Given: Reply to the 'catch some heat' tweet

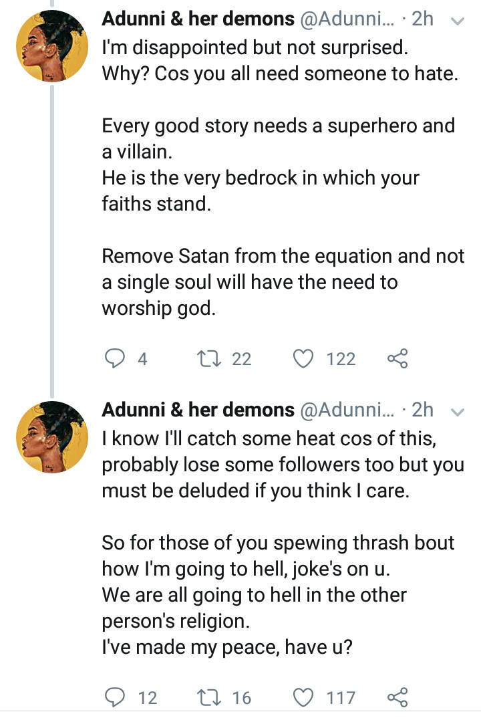Looking at the screenshot, I should 116,698.
